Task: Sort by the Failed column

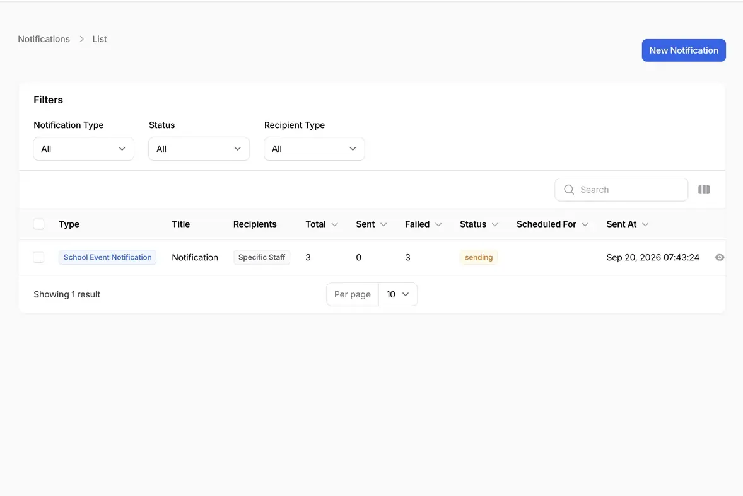Action: point(423,224)
